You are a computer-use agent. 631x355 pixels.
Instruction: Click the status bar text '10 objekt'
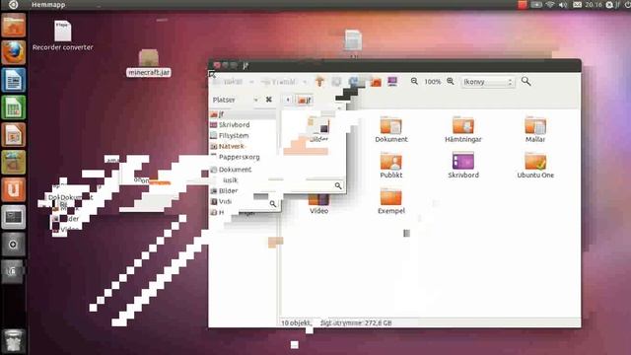click(x=296, y=322)
